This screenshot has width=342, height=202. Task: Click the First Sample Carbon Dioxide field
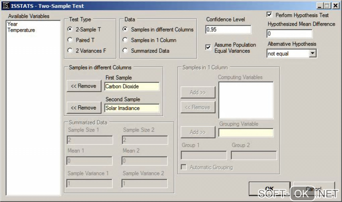pos(132,86)
